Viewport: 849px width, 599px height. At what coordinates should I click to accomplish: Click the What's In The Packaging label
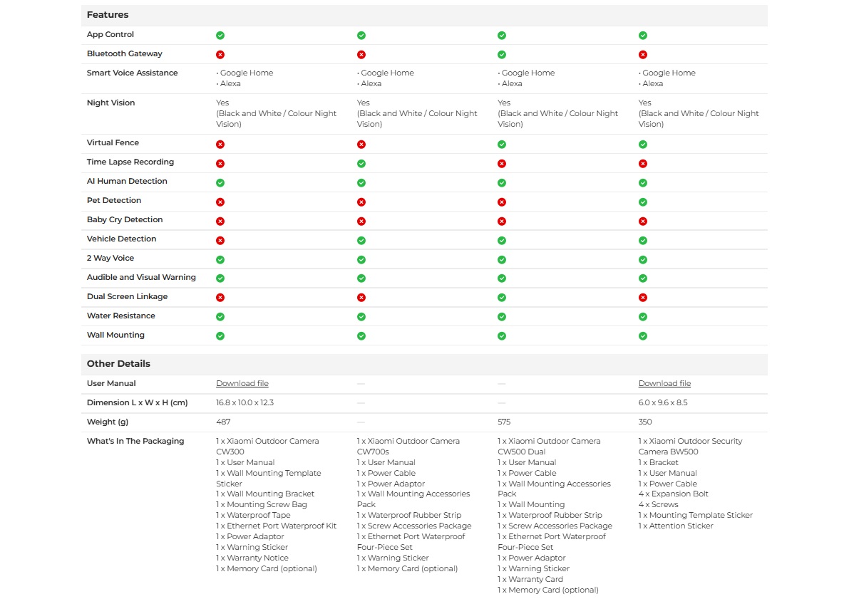tap(135, 441)
